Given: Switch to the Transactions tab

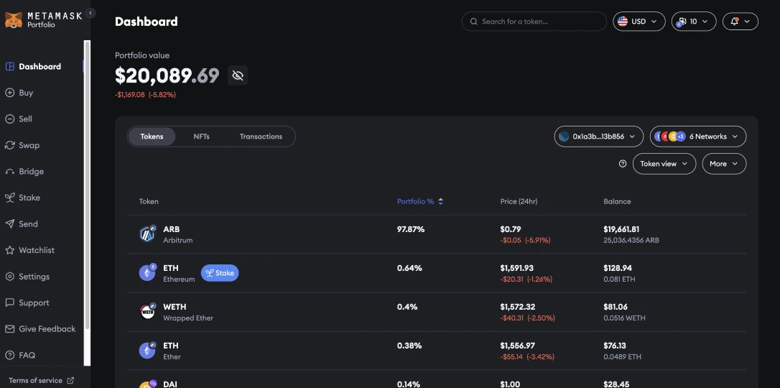Looking at the screenshot, I should (261, 137).
